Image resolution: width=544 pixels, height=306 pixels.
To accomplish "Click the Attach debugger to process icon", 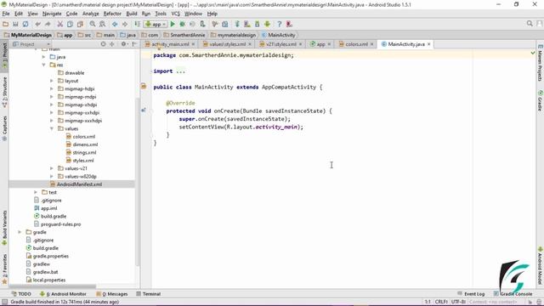I will tap(202, 24).
